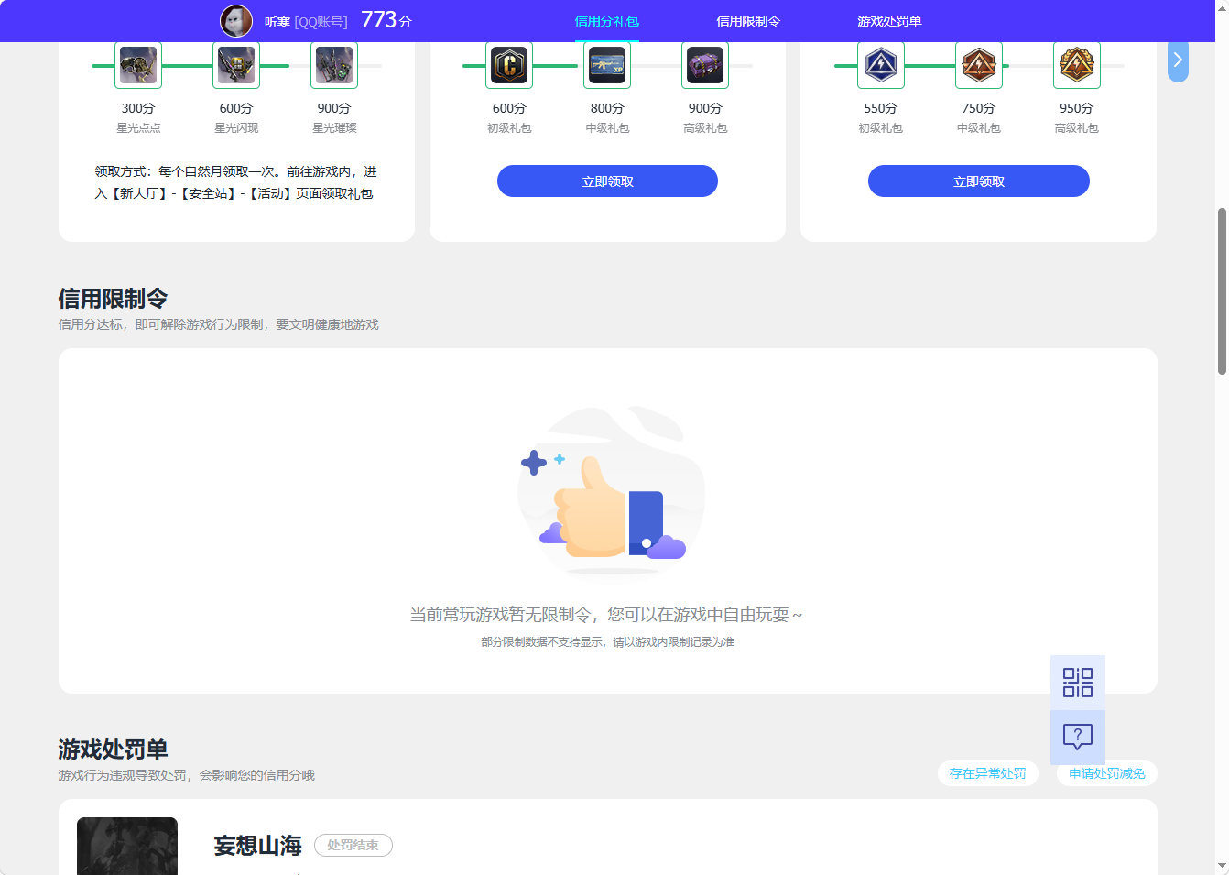Click the page vertical scrollbar thumb

[x=1222, y=291]
